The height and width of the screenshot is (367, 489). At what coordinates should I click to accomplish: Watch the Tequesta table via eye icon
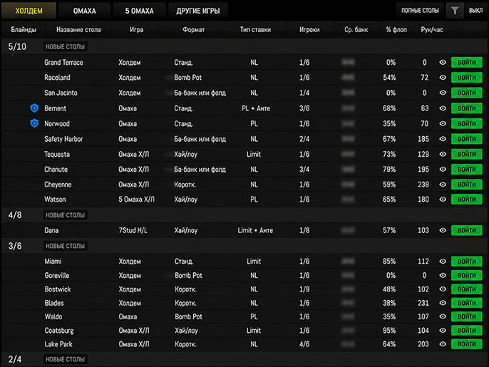(443, 154)
